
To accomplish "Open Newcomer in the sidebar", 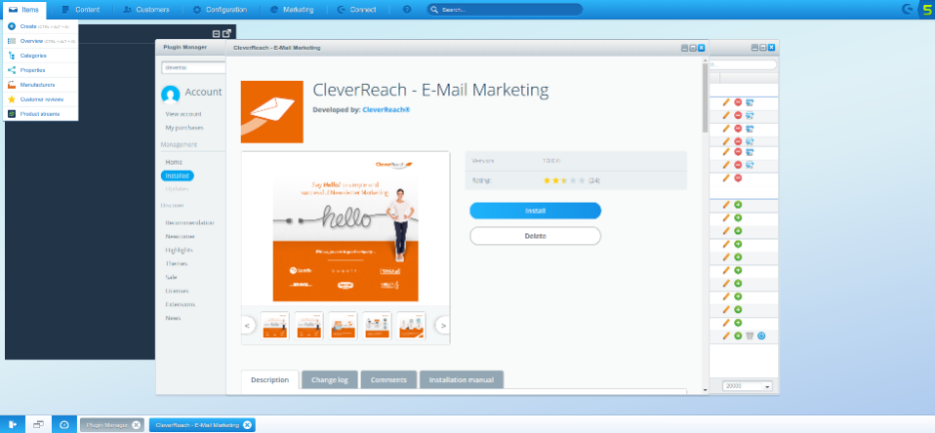I will click(x=180, y=236).
